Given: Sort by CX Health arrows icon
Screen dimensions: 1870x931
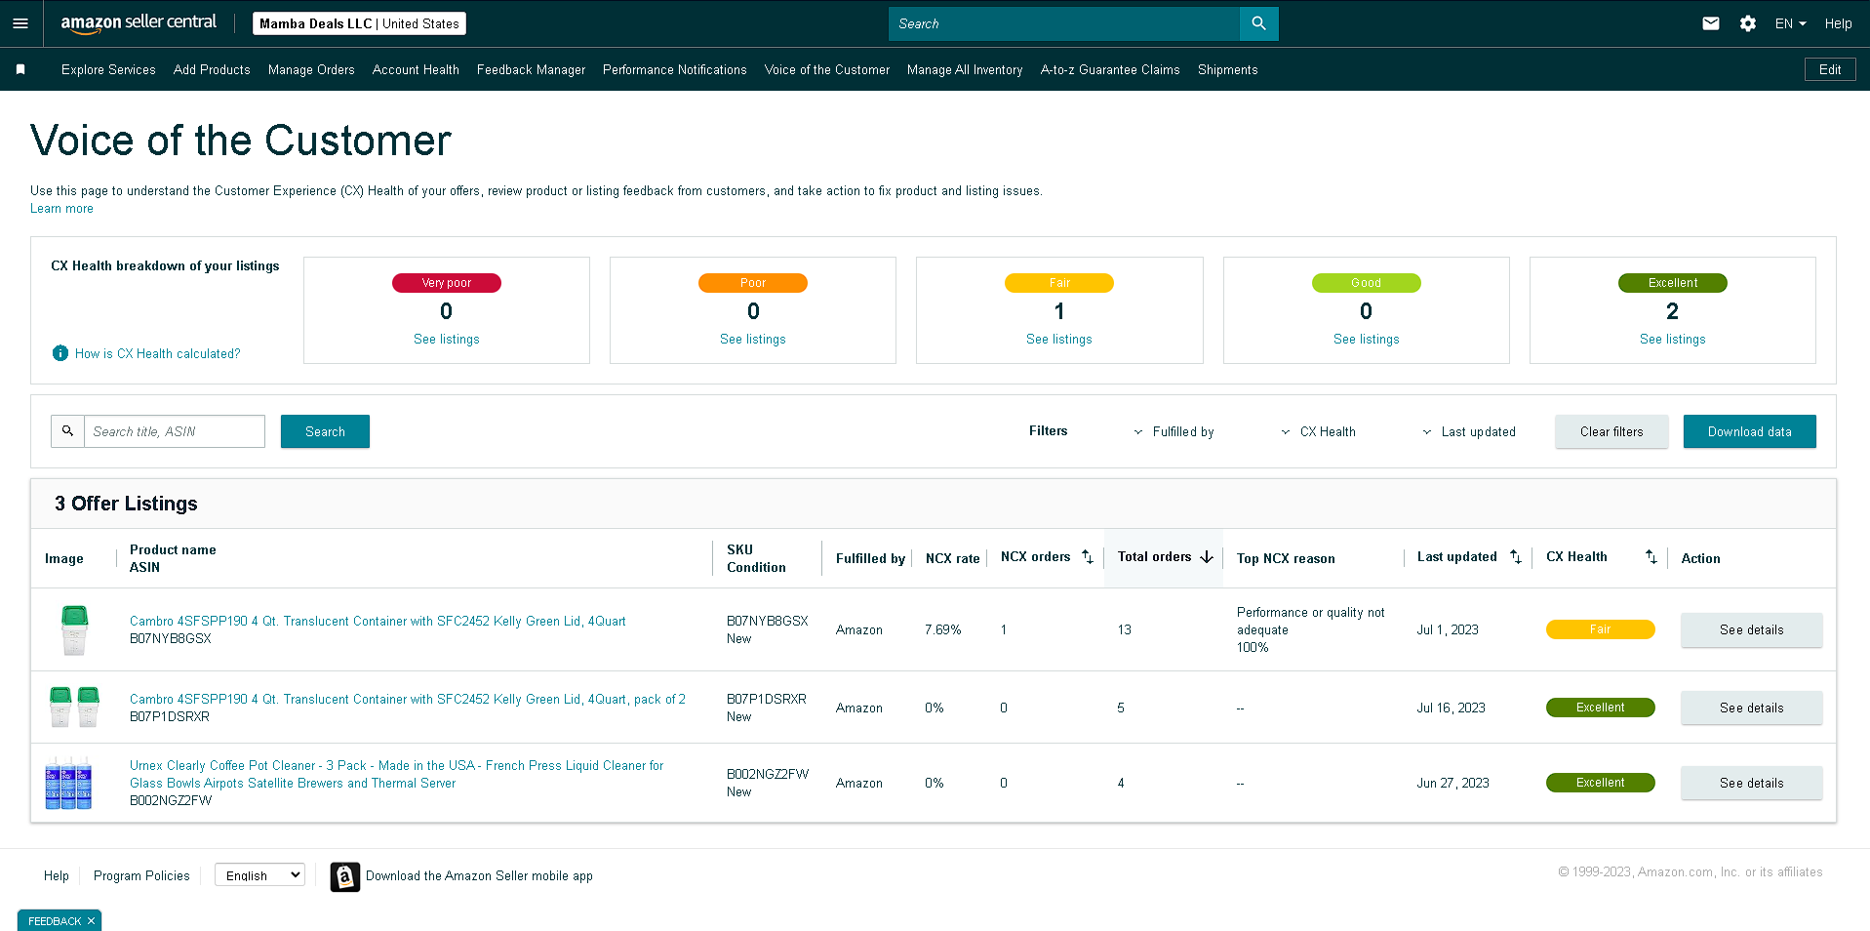Looking at the screenshot, I should pos(1651,556).
